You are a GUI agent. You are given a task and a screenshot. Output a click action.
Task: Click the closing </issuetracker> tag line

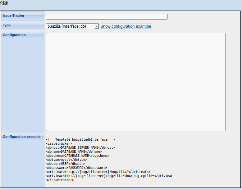60,180
